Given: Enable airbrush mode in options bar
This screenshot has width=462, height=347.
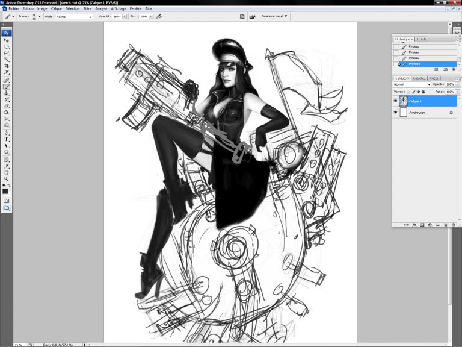Looking at the screenshot, I should (159, 16).
